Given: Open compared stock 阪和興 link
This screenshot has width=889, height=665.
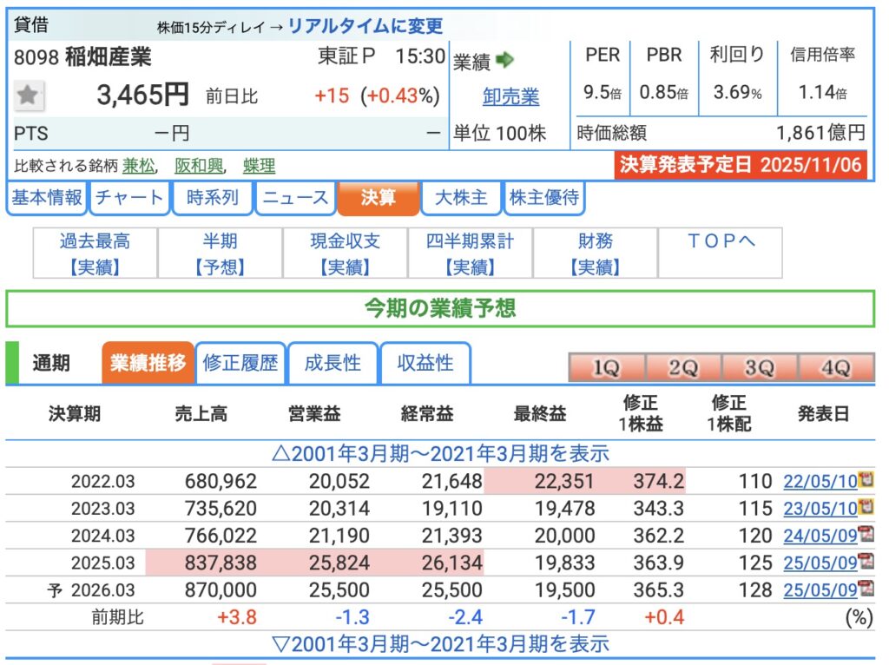Looking at the screenshot, I should [198, 165].
